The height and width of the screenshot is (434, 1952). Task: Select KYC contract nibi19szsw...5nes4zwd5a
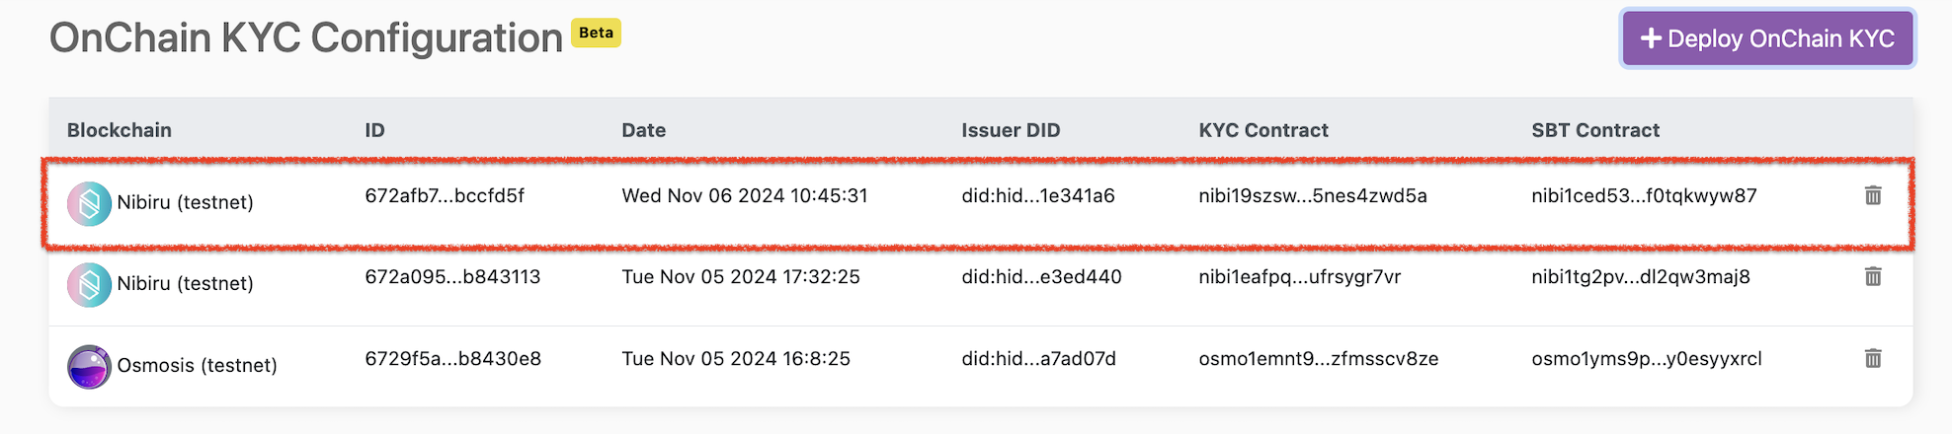[x=1312, y=195]
